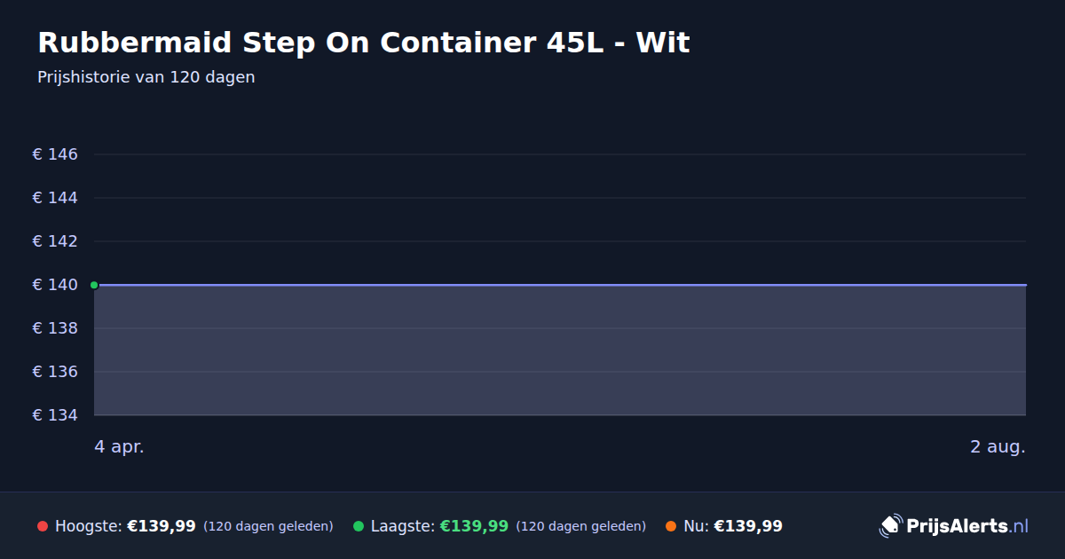The height and width of the screenshot is (559, 1065).
Task: Click the Laagste €139,99 green price value
Action: click(474, 526)
